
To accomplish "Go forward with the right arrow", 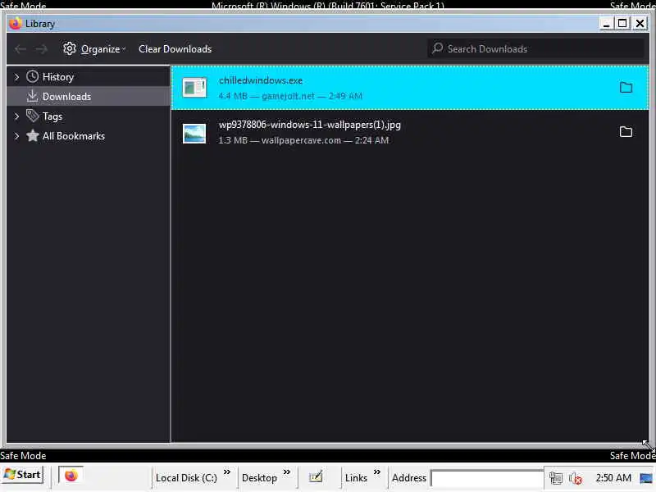I will 41,49.
